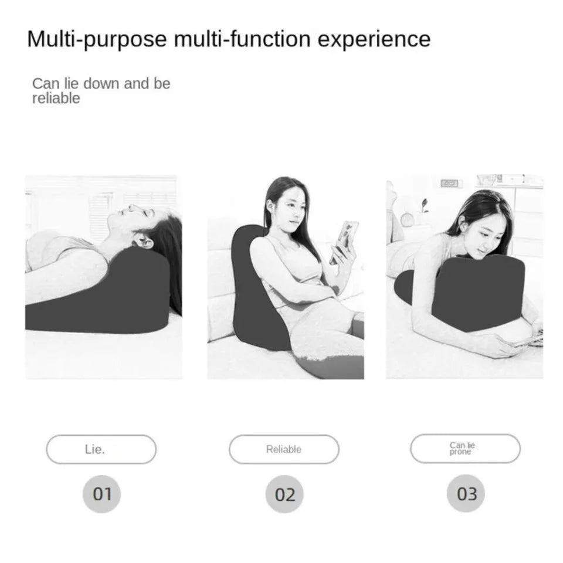Click the gray 01 number circle
This screenshot has height=563, width=563.
(x=101, y=494)
